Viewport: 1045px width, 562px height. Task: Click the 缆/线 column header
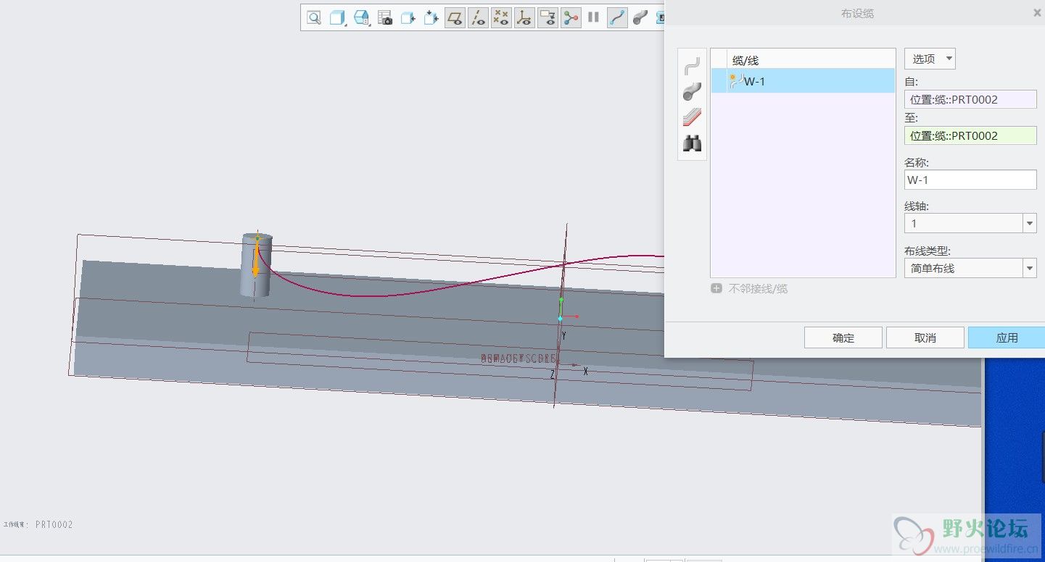(745, 60)
